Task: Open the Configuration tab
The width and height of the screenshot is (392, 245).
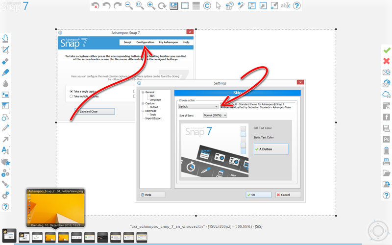Action: [x=145, y=42]
